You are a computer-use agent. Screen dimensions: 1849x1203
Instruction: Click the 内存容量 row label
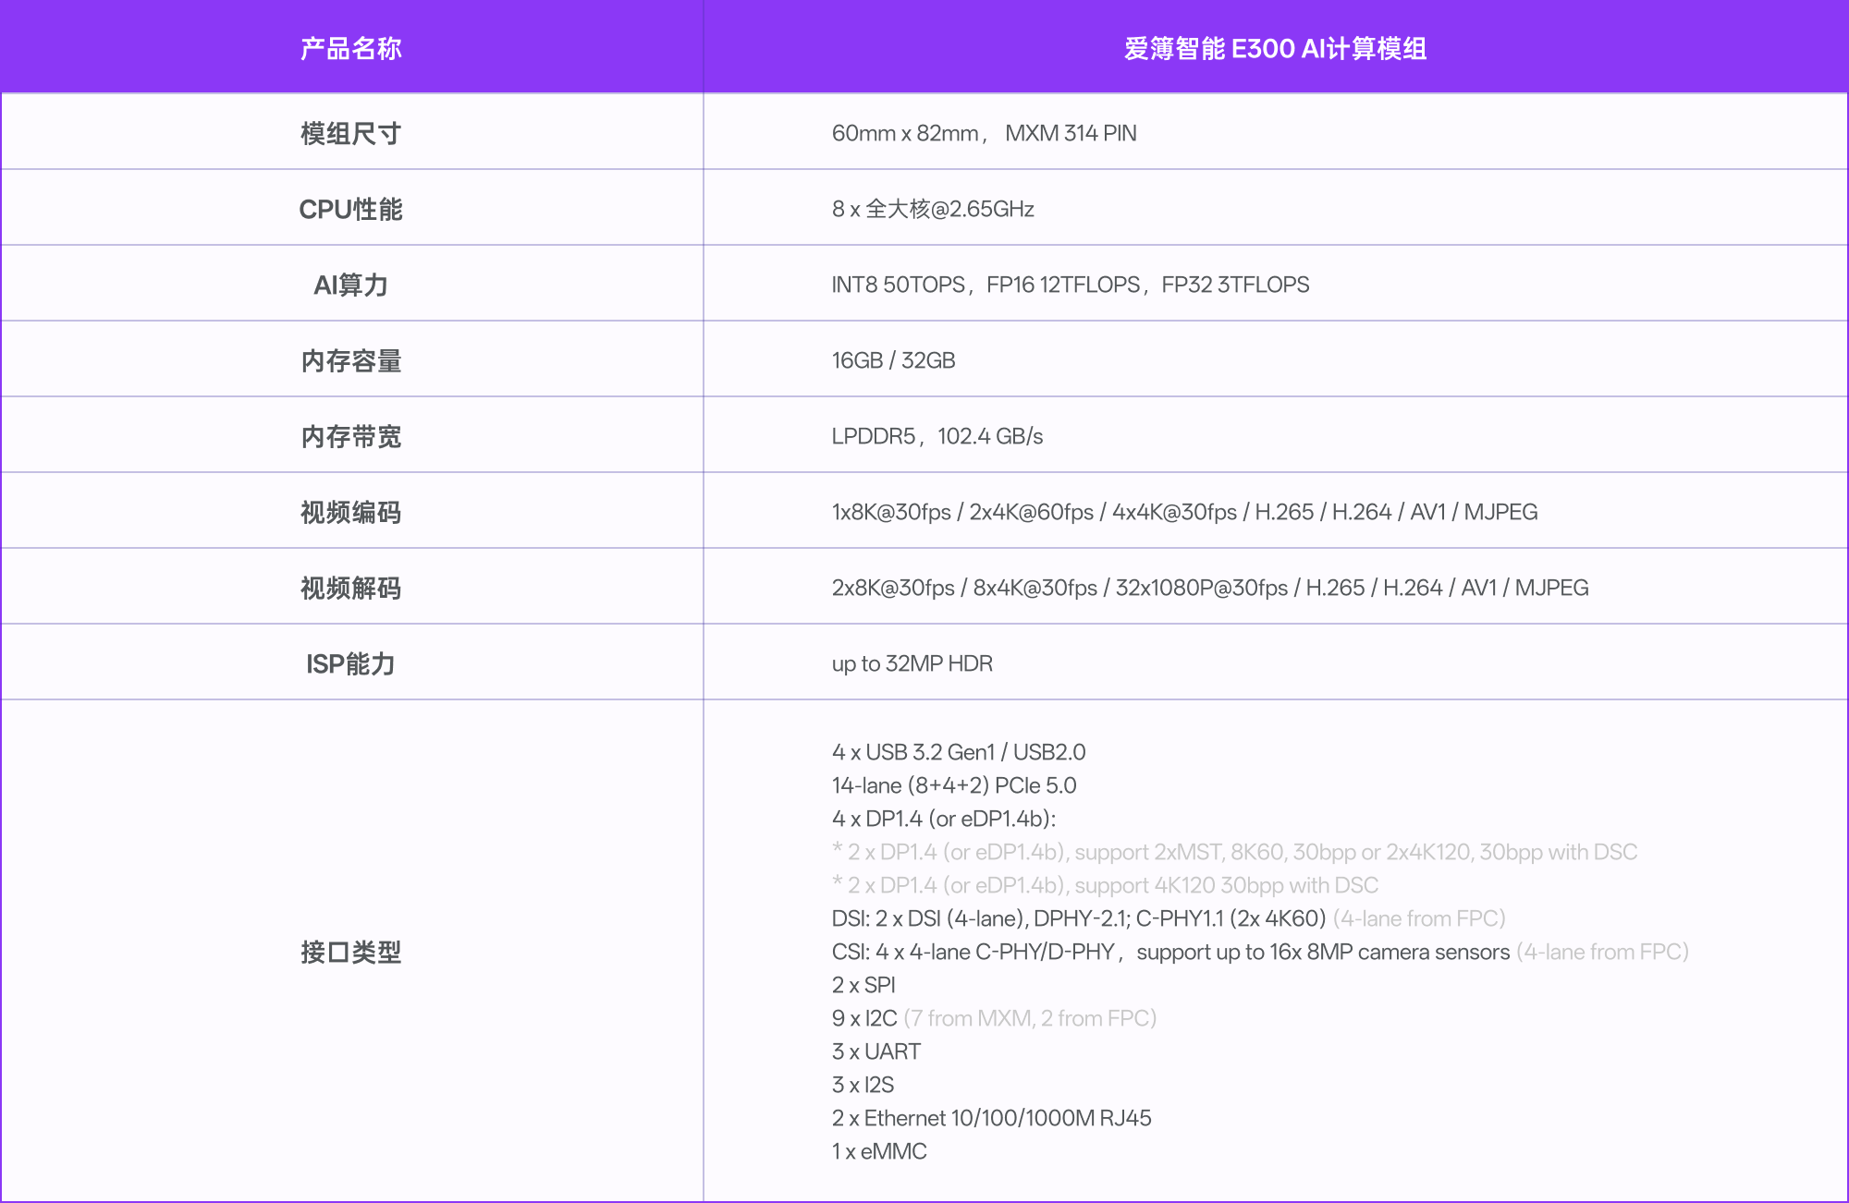click(350, 360)
